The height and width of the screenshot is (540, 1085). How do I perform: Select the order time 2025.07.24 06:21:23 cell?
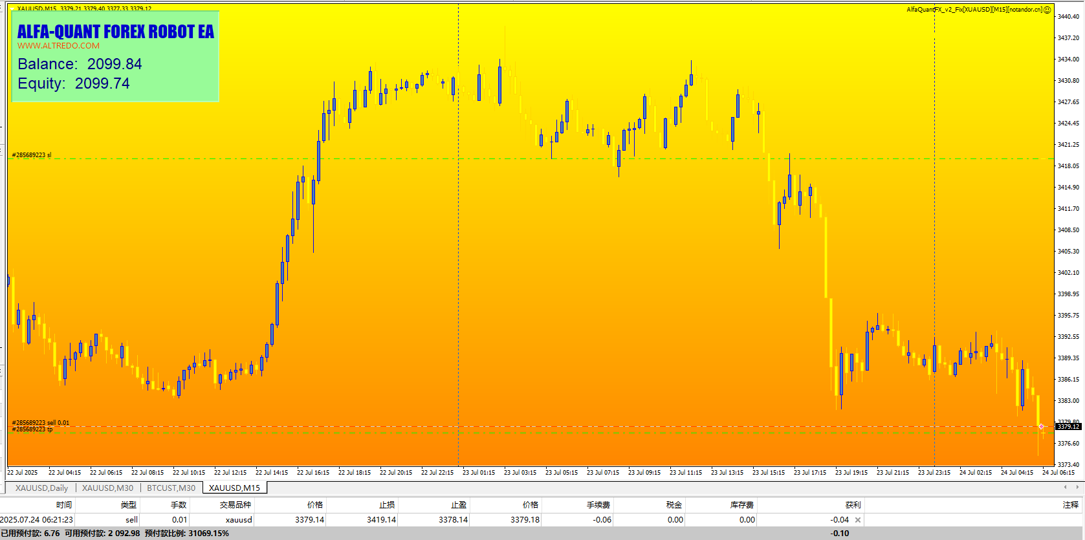tap(37, 520)
